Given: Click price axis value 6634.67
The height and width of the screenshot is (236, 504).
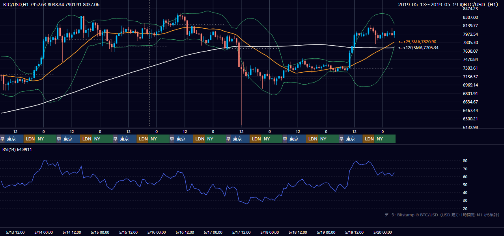Looking at the screenshot, I should pos(471,102).
